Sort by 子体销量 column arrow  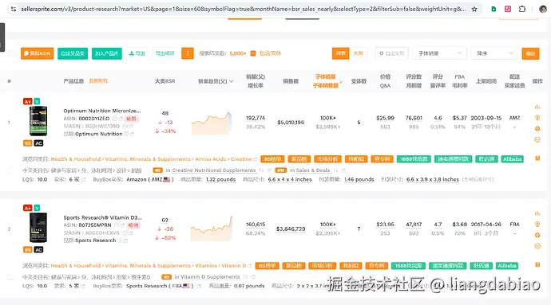pos(340,81)
